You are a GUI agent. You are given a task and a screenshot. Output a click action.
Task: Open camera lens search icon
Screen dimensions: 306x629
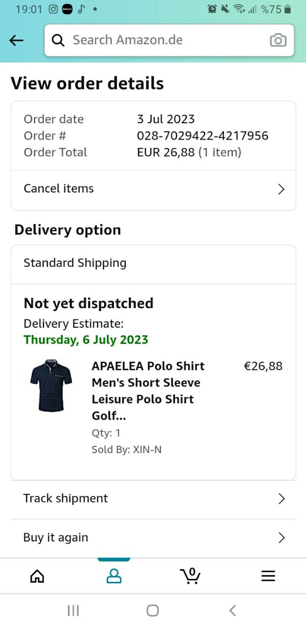coord(278,40)
